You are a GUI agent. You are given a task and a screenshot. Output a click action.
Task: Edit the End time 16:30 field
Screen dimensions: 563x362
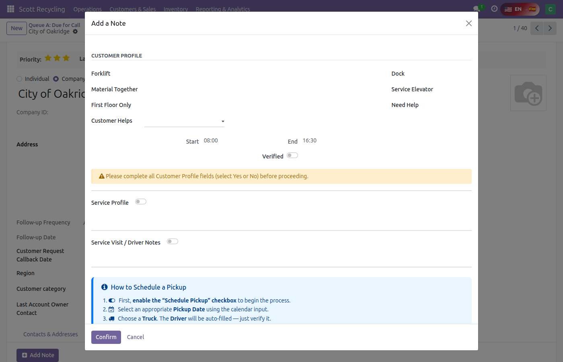(x=310, y=141)
